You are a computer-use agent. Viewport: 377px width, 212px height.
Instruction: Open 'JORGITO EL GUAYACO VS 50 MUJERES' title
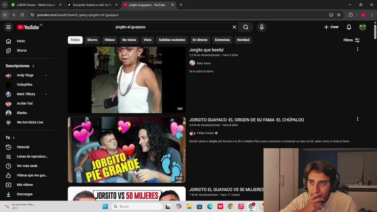pyautogui.click(x=226, y=190)
